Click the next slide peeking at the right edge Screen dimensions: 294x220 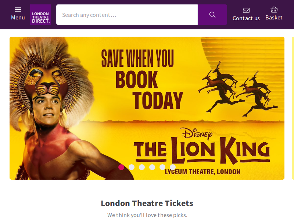[293, 108]
